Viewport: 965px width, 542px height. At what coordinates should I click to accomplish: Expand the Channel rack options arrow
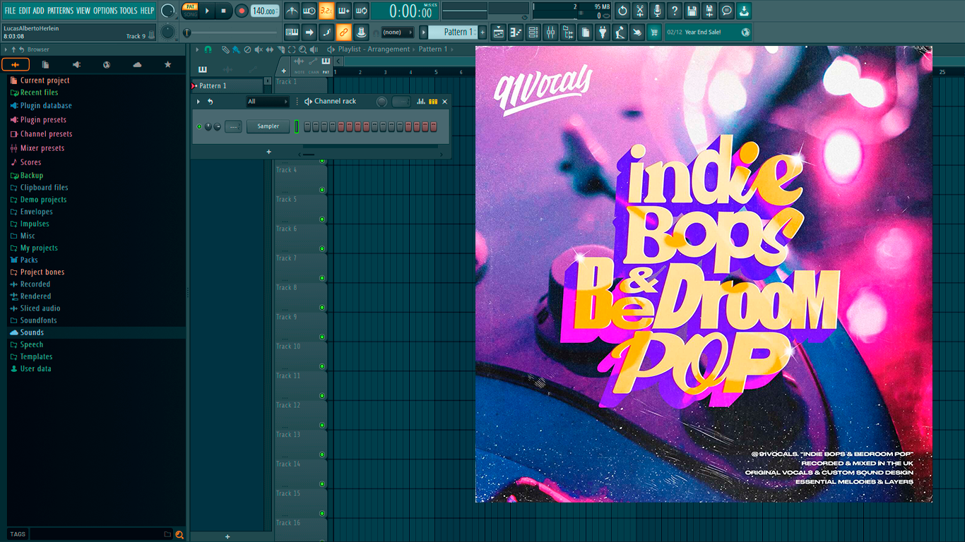(x=199, y=102)
